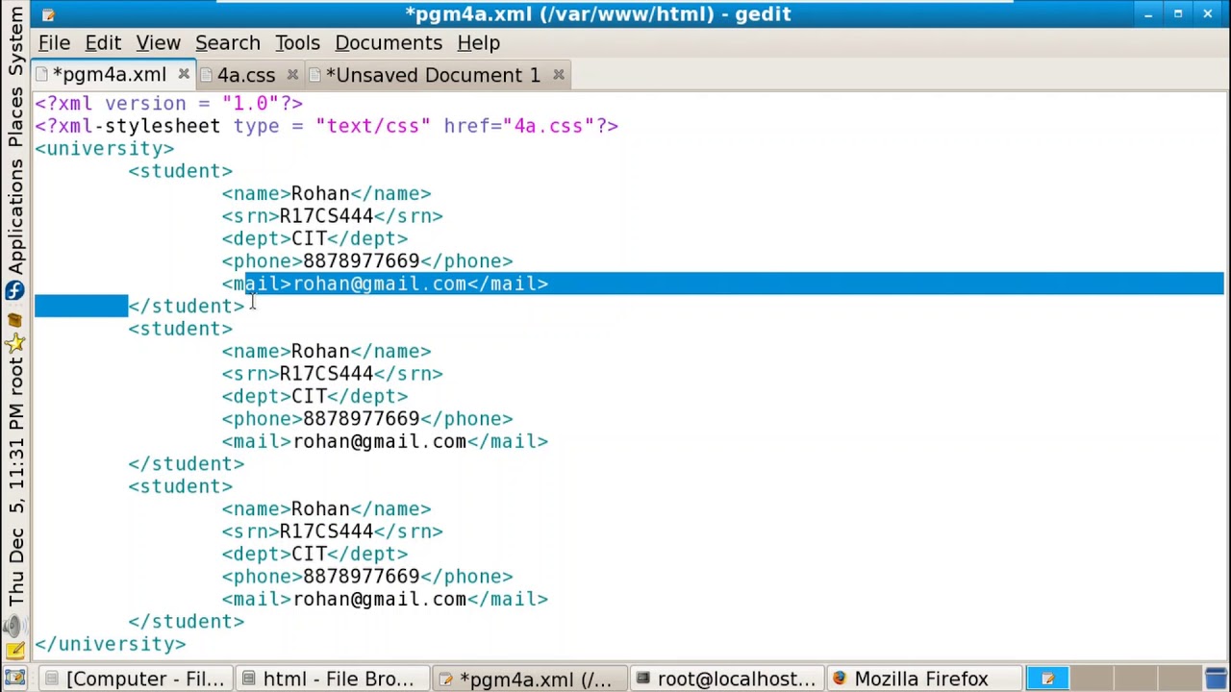Open the Search menu

coord(228,43)
